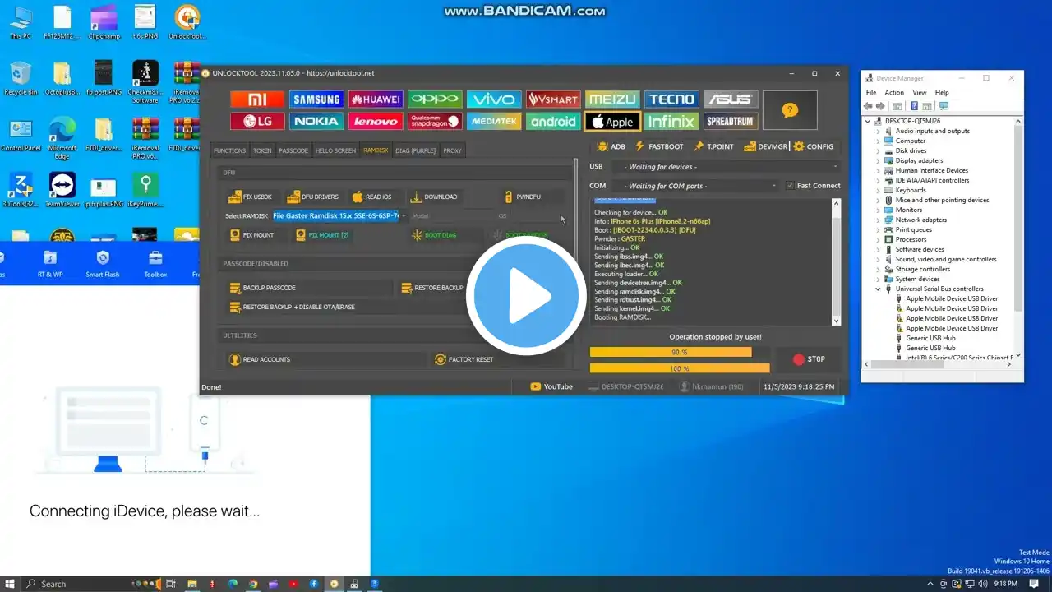Image resolution: width=1052 pixels, height=592 pixels.
Task: Choose the LG brand tile
Action: click(257, 122)
